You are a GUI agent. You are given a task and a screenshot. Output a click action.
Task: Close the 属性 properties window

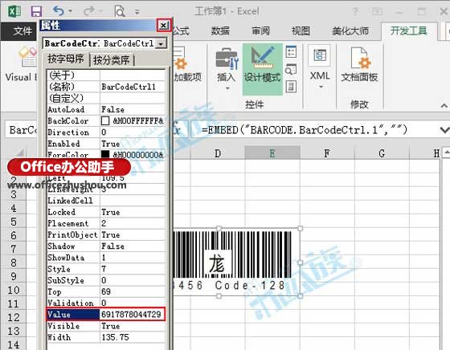click(164, 26)
